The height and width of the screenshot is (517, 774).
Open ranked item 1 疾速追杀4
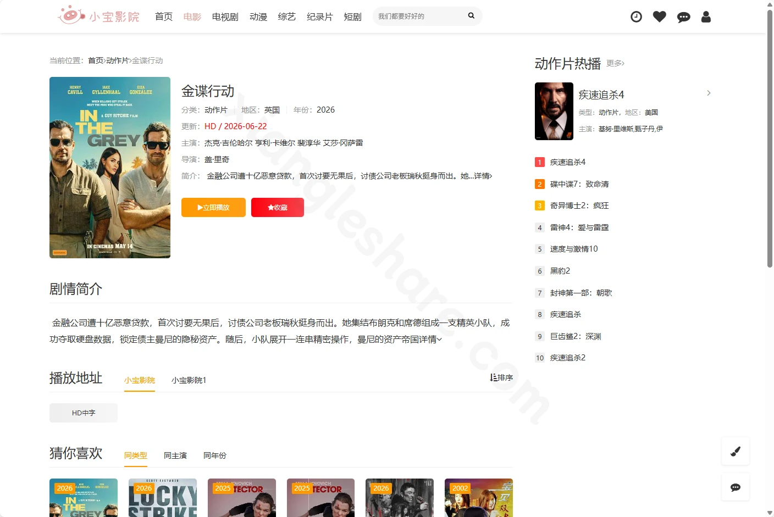tap(568, 162)
